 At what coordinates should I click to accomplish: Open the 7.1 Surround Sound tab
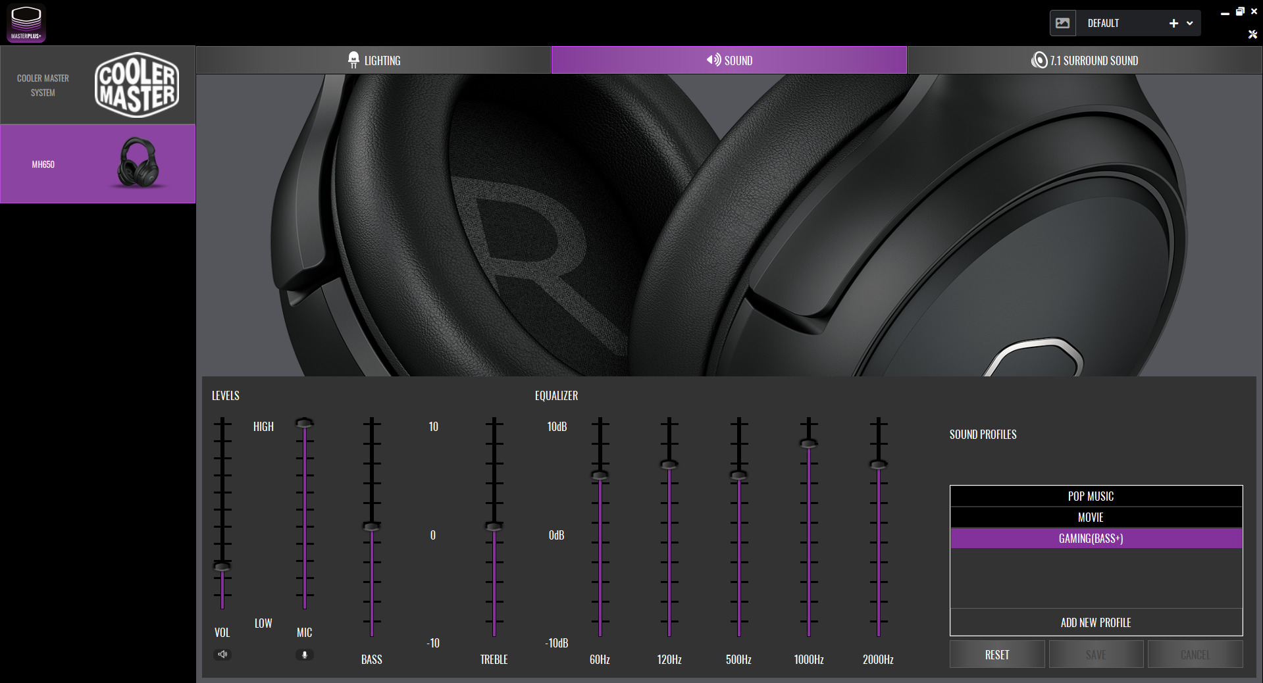point(1084,61)
